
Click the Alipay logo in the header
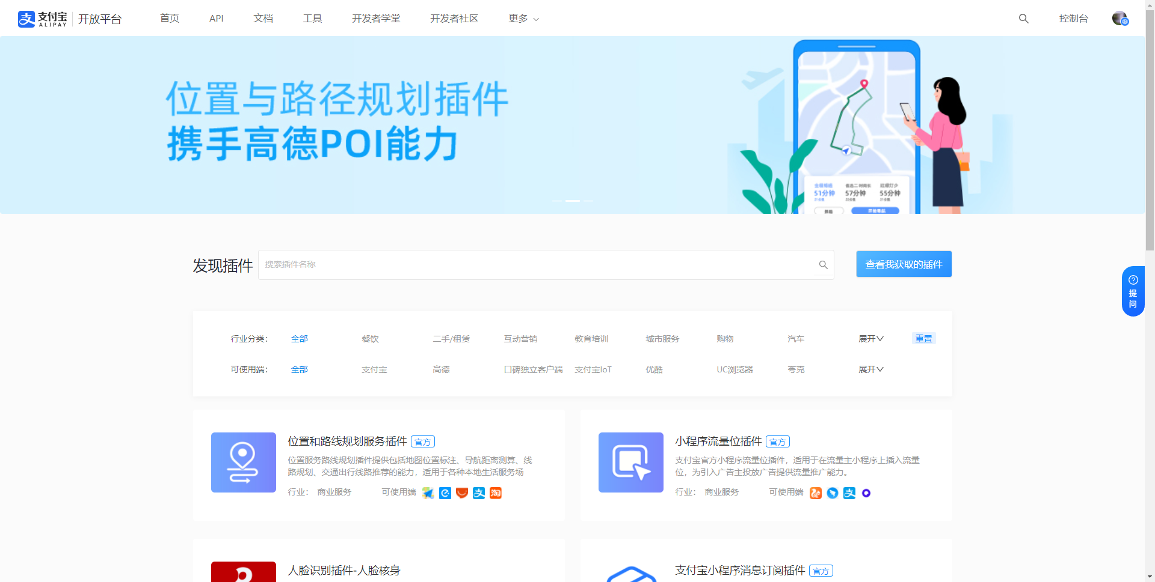point(42,19)
